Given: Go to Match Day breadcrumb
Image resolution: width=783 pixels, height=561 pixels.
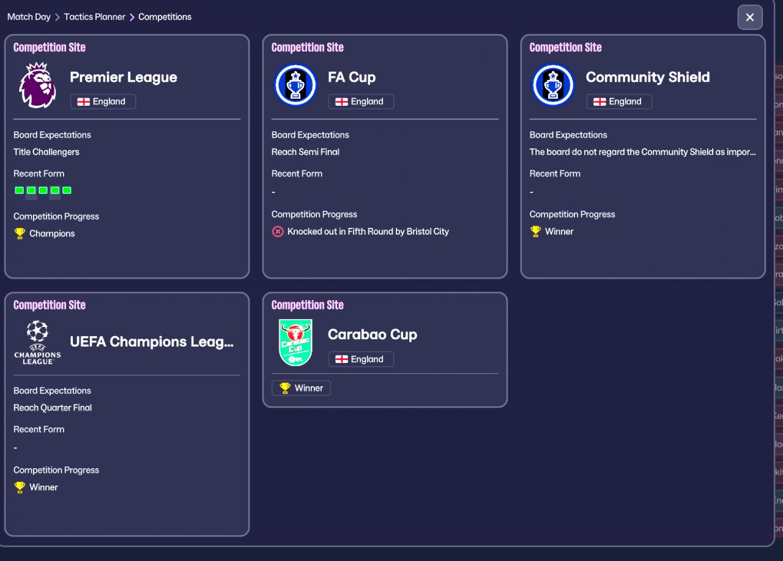Looking at the screenshot, I should click(29, 17).
